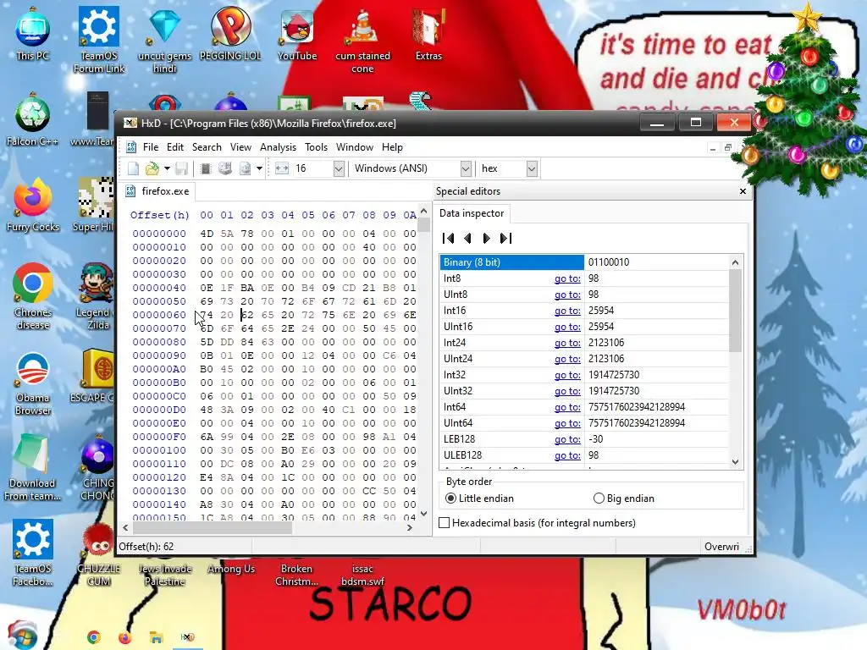
Task: Click go to link for ULEB128
Action: click(x=567, y=454)
